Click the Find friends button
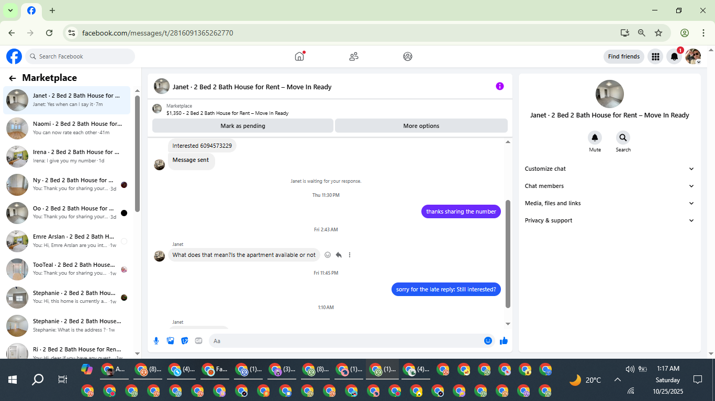Viewport: 715px width, 401px height. pos(624,56)
